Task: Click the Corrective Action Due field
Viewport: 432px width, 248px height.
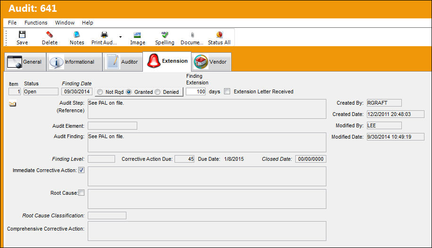Action: (184, 159)
